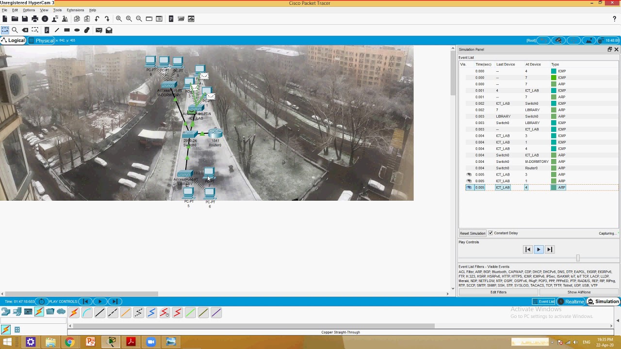Click the Redo arrow icon

point(107,19)
